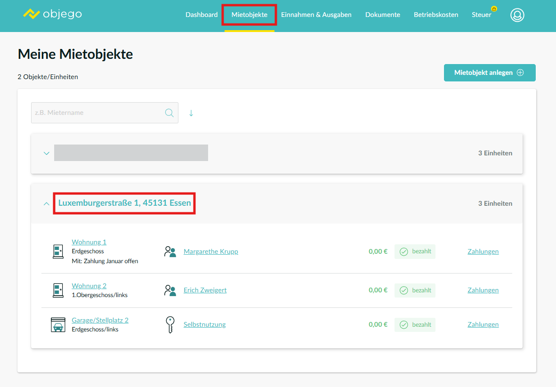The width and height of the screenshot is (556, 387).
Task: Click tenant icon beside Erich Zweigert
Action: (x=169, y=290)
